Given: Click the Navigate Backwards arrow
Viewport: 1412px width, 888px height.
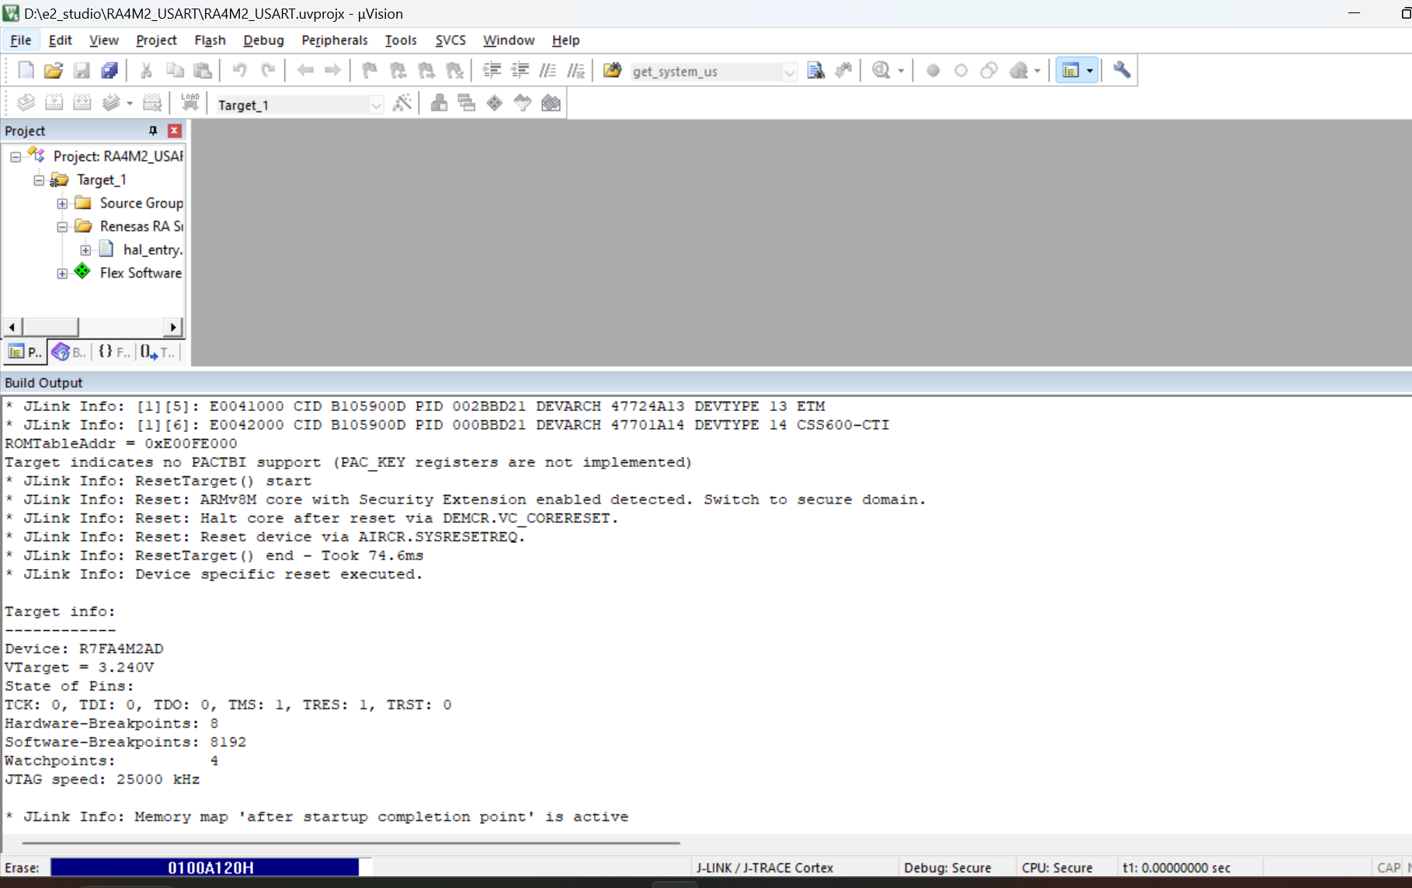Looking at the screenshot, I should (305, 71).
